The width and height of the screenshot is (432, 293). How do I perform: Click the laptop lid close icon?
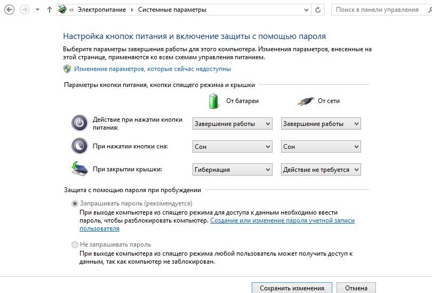pos(79,169)
